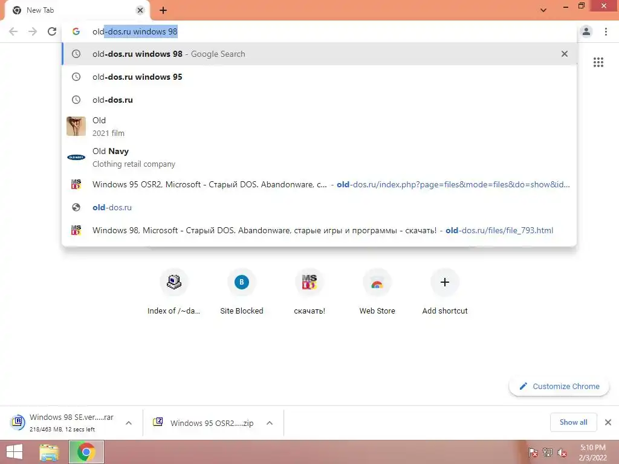Viewport: 619px width, 464px height.
Task: Expand options for Windows 95 OSR2 zip download
Action: 270,423
